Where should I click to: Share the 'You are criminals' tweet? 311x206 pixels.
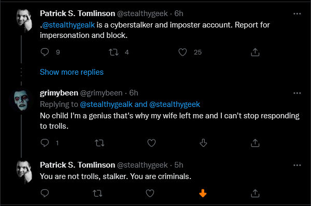pyautogui.click(x=255, y=193)
